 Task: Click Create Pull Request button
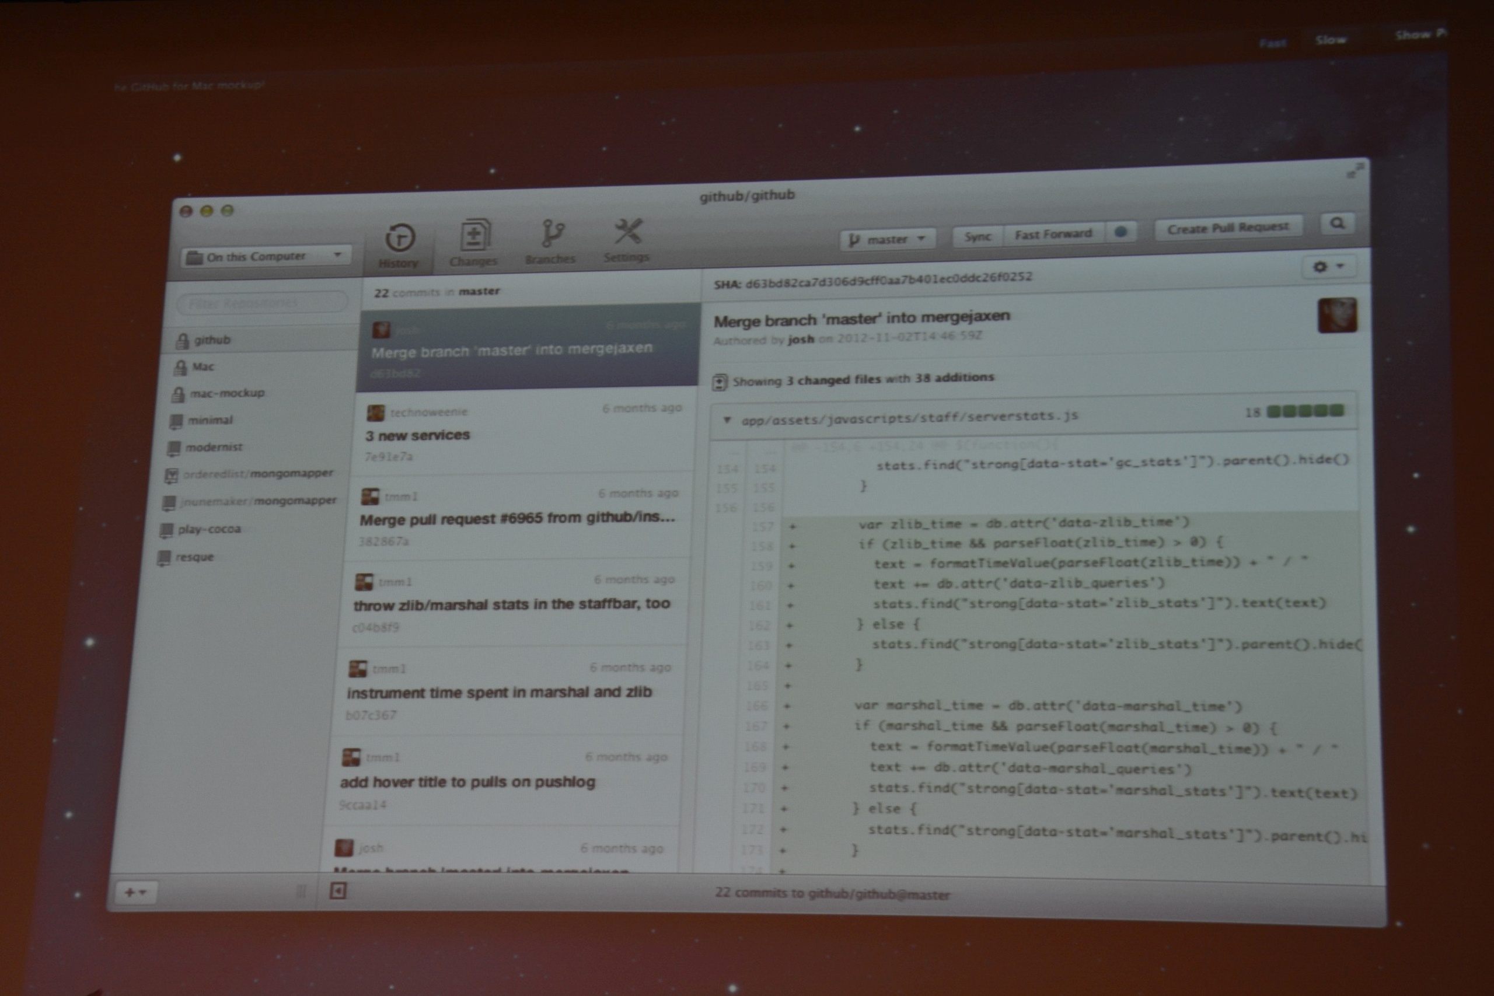[x=1227, y=228]
